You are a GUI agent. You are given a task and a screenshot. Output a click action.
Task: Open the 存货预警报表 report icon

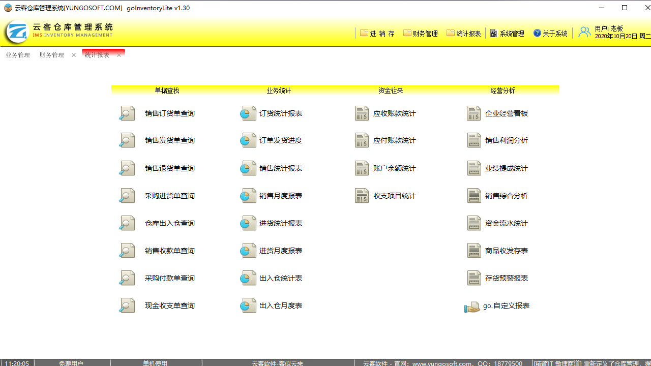click(x=474, y=278)
